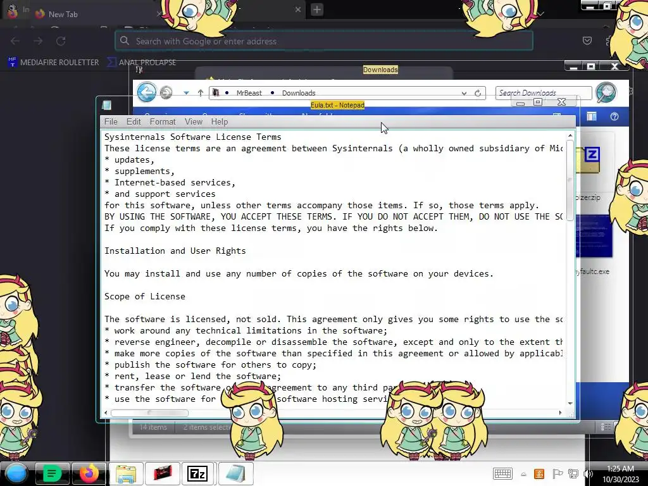
Task: Click Firefox Forward navigation arrow
Action: pos(38,41)
